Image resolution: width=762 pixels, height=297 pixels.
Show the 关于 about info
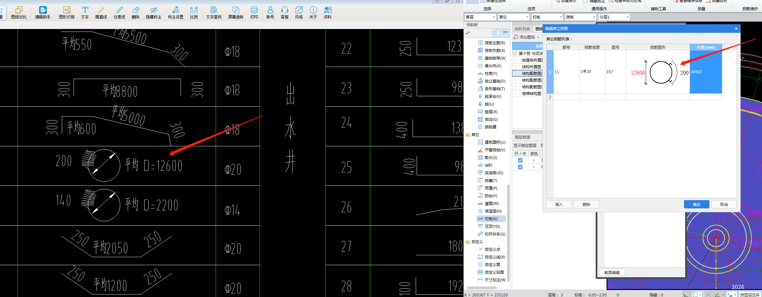coord(313,13)
